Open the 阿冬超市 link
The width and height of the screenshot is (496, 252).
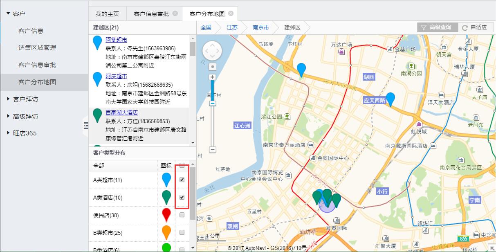click(x=116, y=40)
